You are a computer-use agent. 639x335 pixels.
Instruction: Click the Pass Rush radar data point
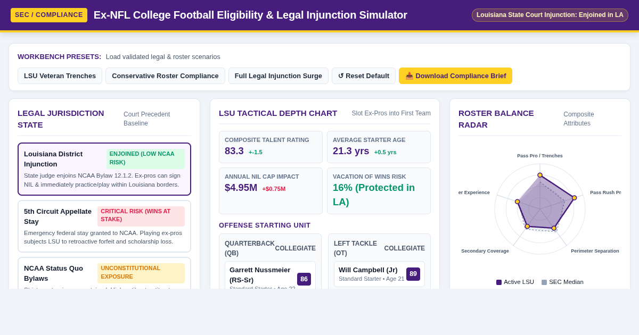click(575, 198)
